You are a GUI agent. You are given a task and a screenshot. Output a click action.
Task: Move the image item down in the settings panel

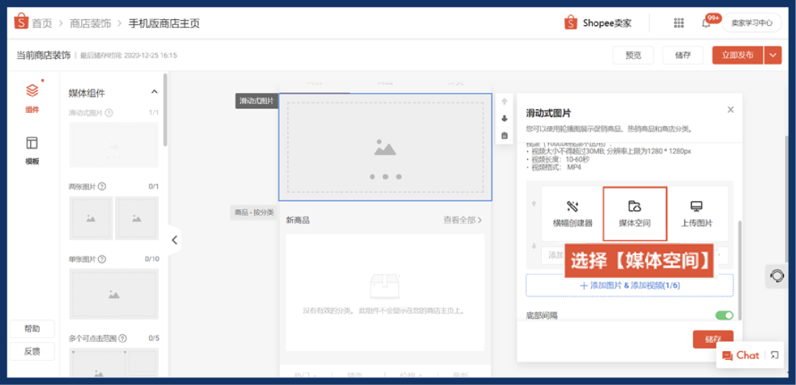(534, 246)
